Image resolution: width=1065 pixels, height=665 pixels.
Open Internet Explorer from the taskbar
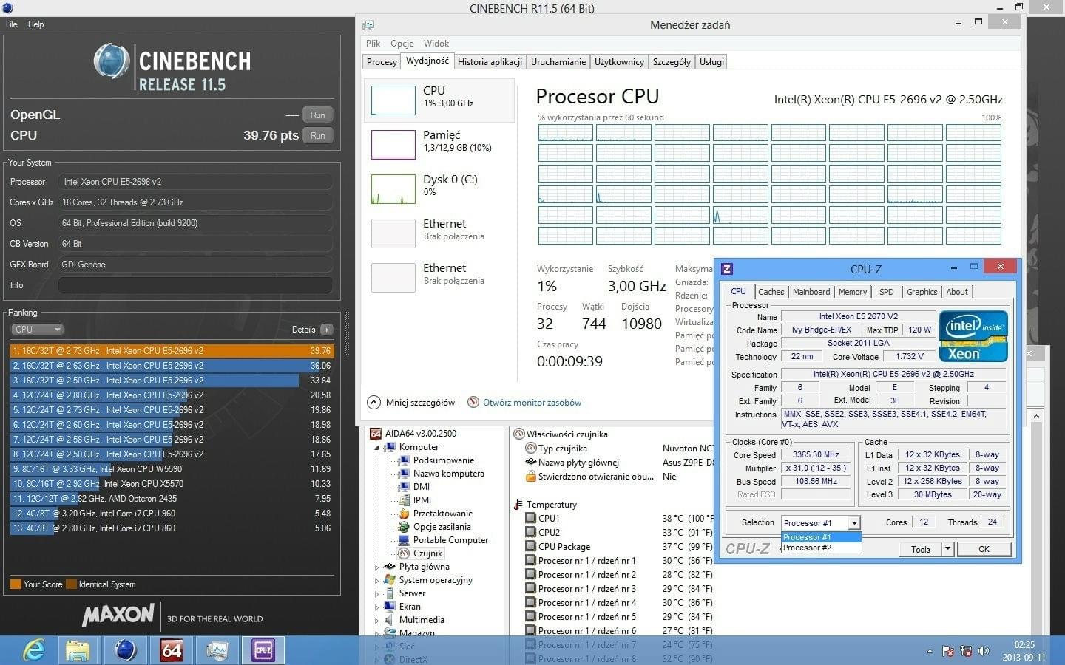pyautogui.click(x=34, y=650)
